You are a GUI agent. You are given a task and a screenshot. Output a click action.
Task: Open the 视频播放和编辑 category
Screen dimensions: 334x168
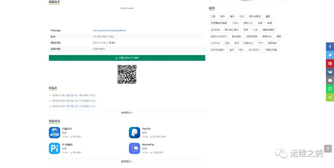219,23
